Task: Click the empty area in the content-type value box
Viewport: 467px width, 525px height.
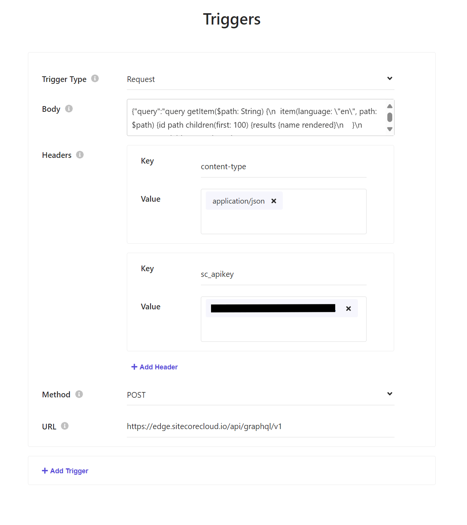Action: point(284,222)
